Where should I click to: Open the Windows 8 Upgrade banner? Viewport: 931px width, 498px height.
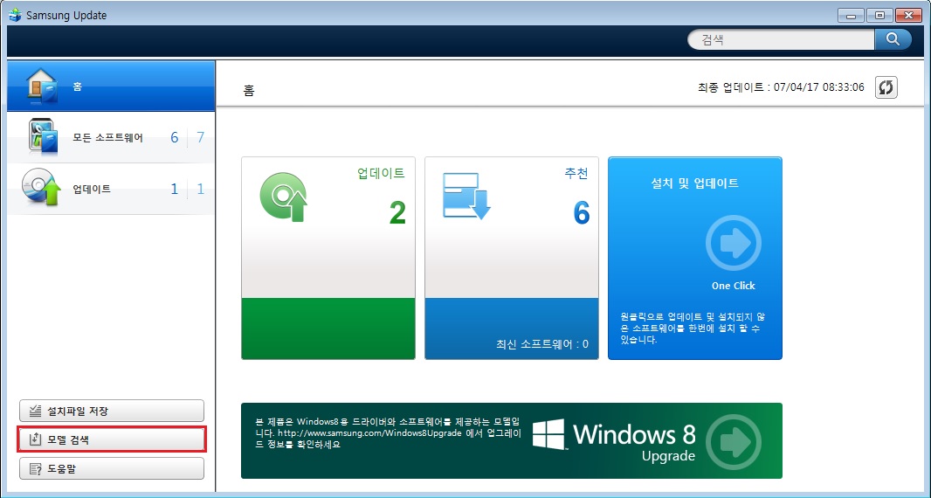pyautogui.click(x=512, y=440)
